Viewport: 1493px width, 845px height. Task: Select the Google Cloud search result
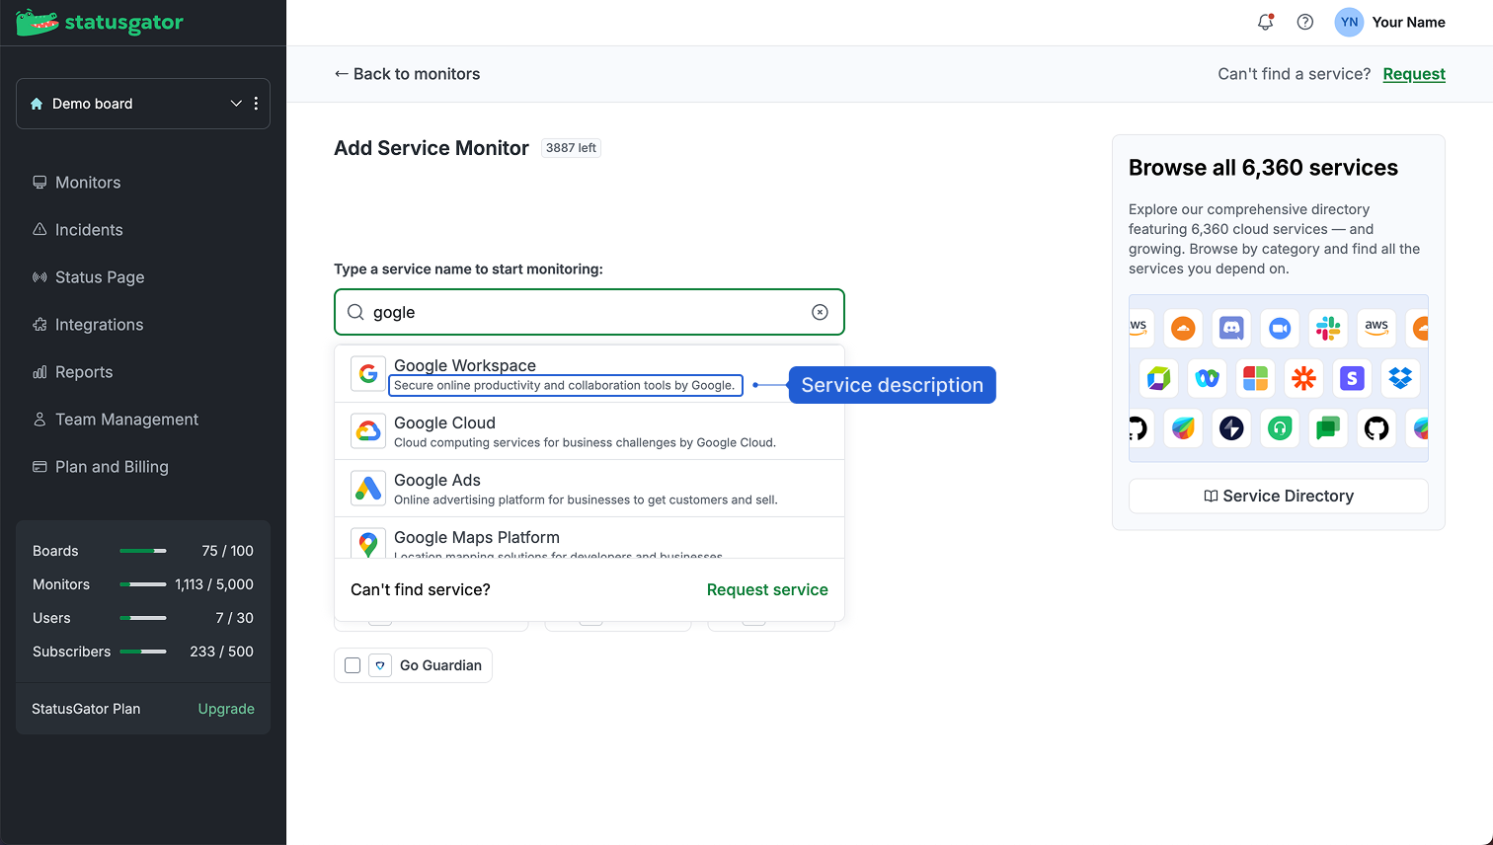[589, 431]
